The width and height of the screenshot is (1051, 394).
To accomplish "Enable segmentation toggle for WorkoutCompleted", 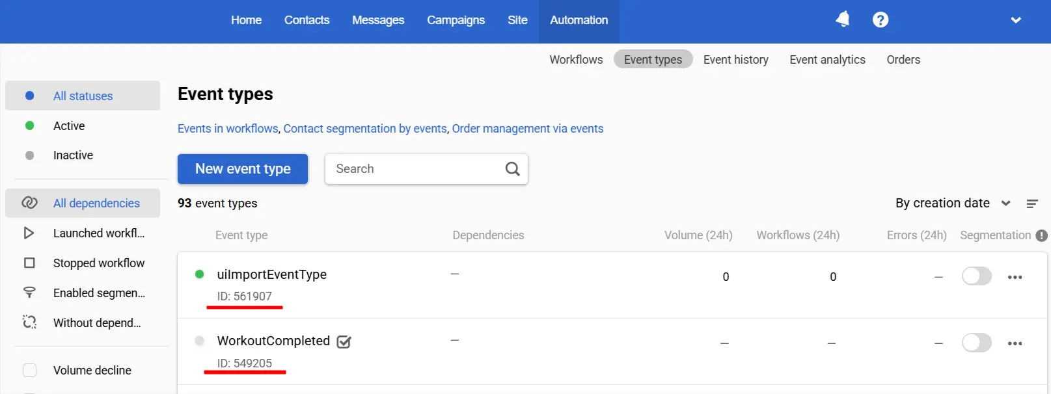I will tap(976, 343).
